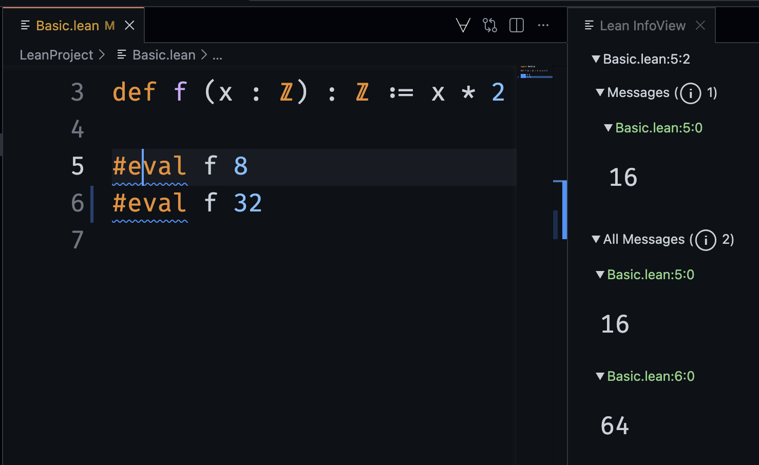The height and width of the screenshot is (465, 759).
Task: Click line number 6 in the gutter
Action: 78,203
